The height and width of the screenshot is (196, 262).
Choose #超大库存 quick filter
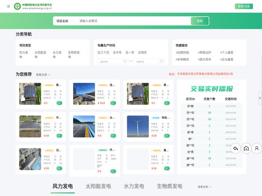tap(205, 59)
